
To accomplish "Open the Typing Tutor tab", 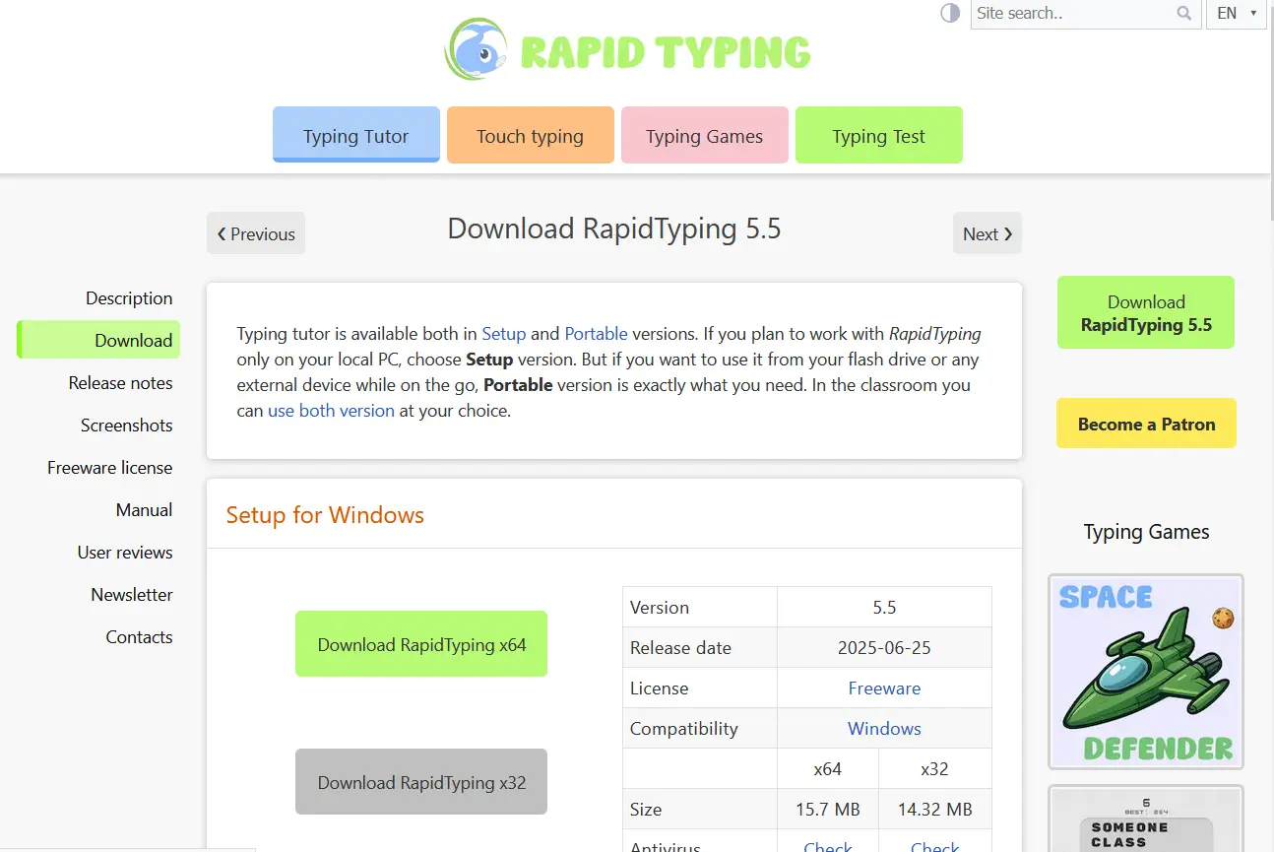I will [356, 135].
